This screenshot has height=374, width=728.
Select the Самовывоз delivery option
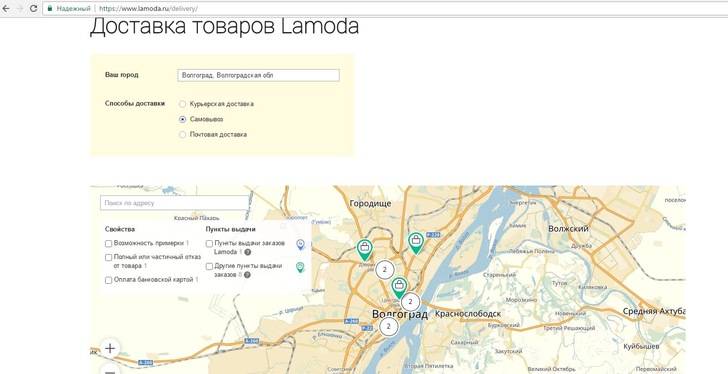coord(183,119)
